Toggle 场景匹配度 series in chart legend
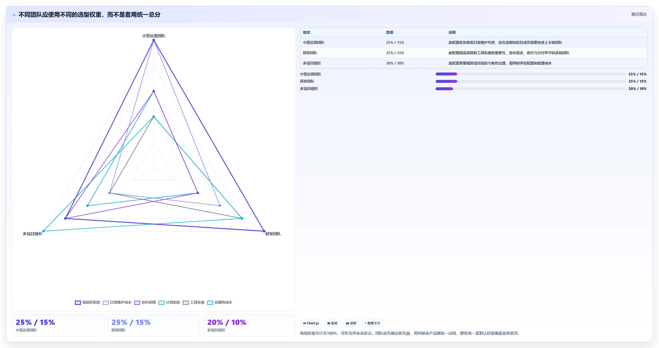Viewport: 659px width, 348px height. (88, 302)
